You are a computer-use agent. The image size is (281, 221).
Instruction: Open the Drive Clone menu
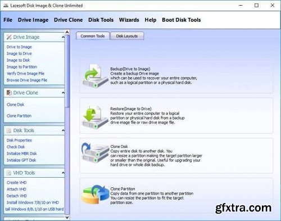68,20
